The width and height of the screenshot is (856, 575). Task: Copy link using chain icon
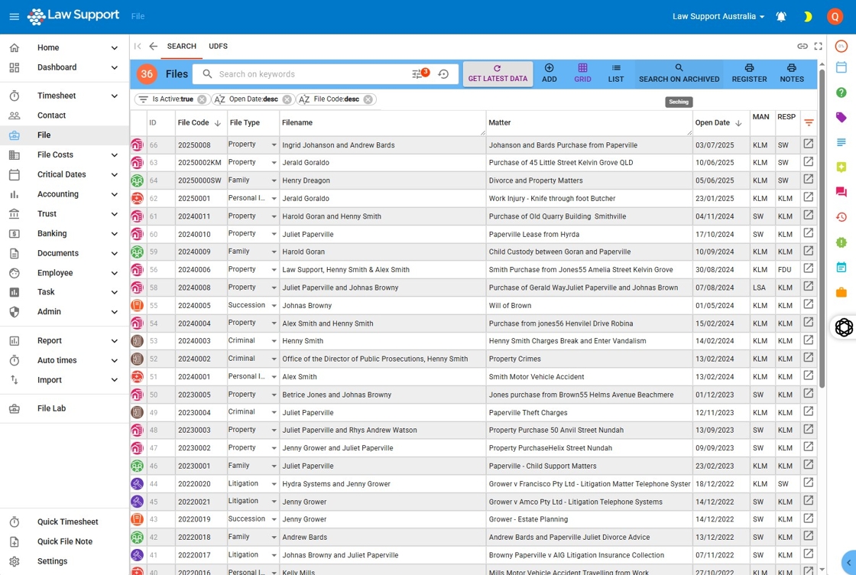pos(802,46)
